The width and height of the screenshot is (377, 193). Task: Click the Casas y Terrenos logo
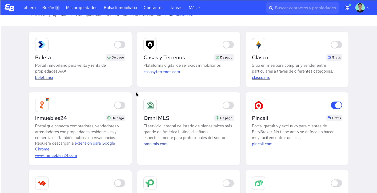(x=150, y=45)
